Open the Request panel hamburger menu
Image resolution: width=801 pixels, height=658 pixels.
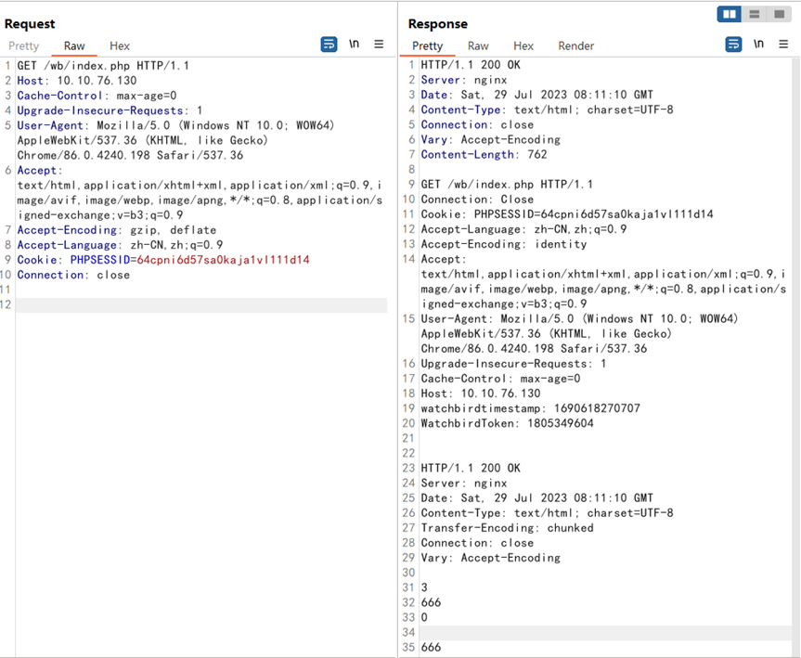tap(379, 45)
